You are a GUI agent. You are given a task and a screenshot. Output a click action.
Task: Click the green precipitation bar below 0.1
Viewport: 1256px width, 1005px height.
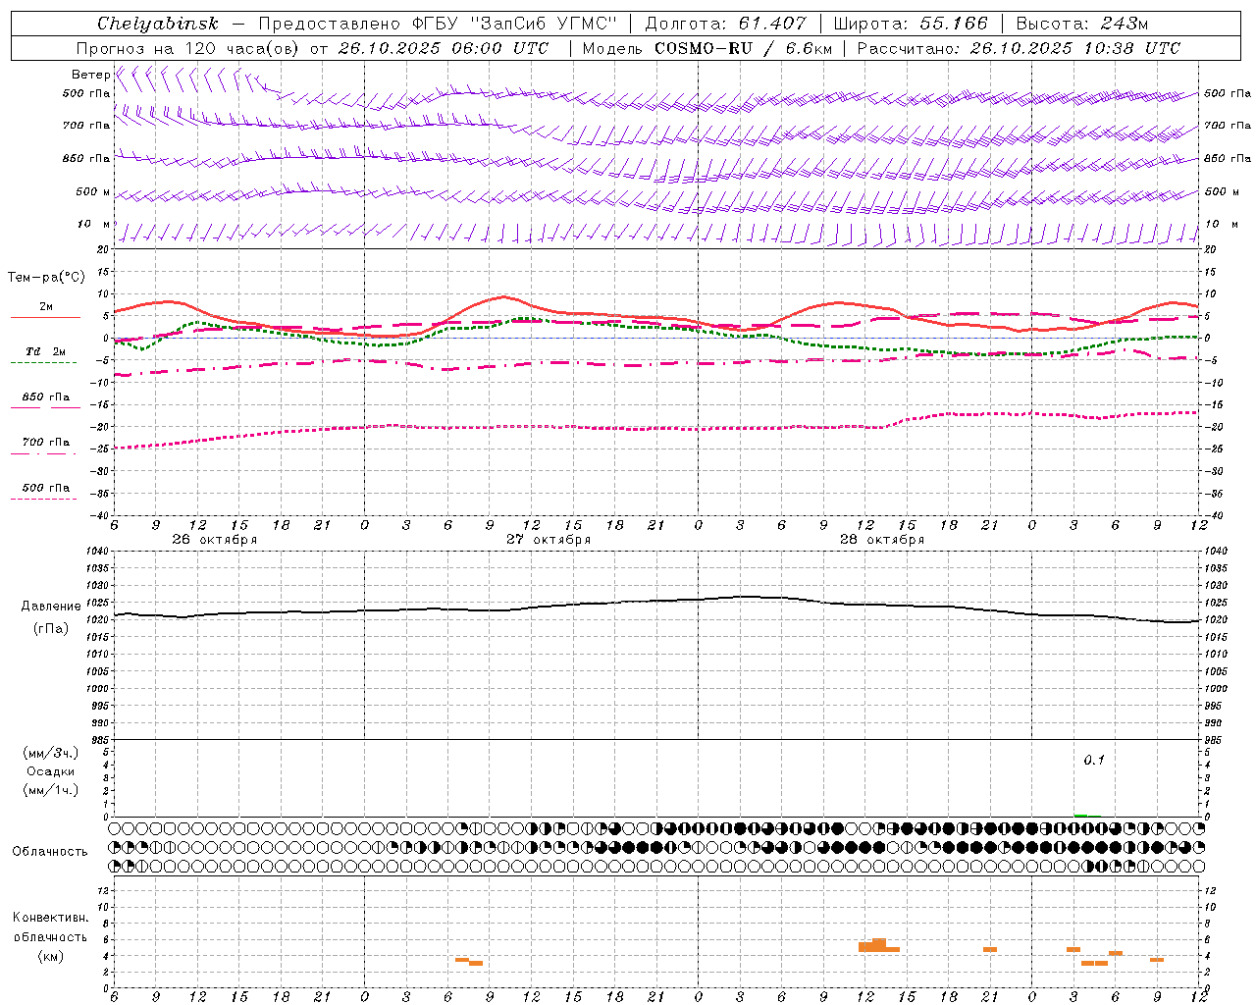(1080, 815)
